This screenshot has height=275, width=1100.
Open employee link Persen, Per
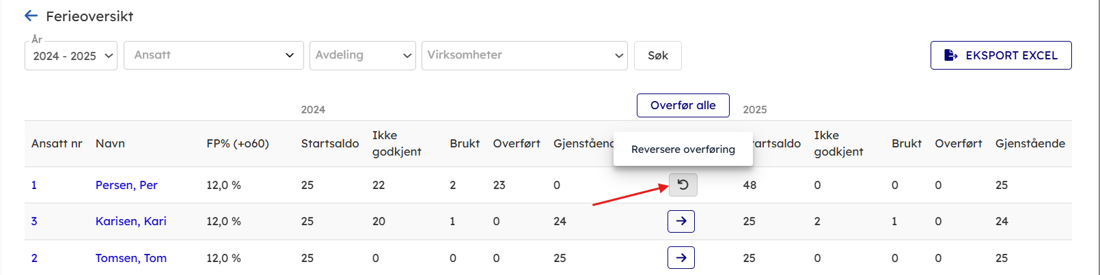pos(126,185)
